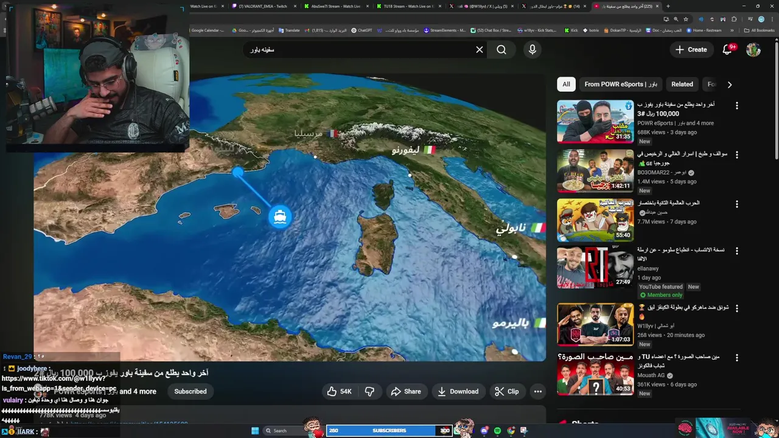Open thumbnail of the 27:49 video
This screenshot has width=779, height=438.
click(595, 267)
